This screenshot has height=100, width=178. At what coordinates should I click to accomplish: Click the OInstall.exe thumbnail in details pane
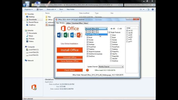pyautogui.click(x=34, y=87)
